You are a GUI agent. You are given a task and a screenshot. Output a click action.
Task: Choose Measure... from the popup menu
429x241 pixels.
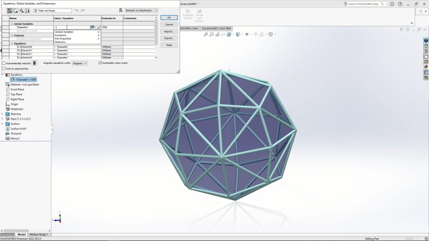point(77,42)
